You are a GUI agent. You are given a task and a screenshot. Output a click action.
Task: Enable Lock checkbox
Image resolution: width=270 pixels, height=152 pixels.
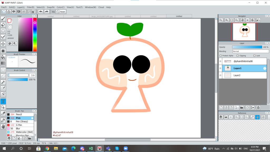tap(254, 56)
